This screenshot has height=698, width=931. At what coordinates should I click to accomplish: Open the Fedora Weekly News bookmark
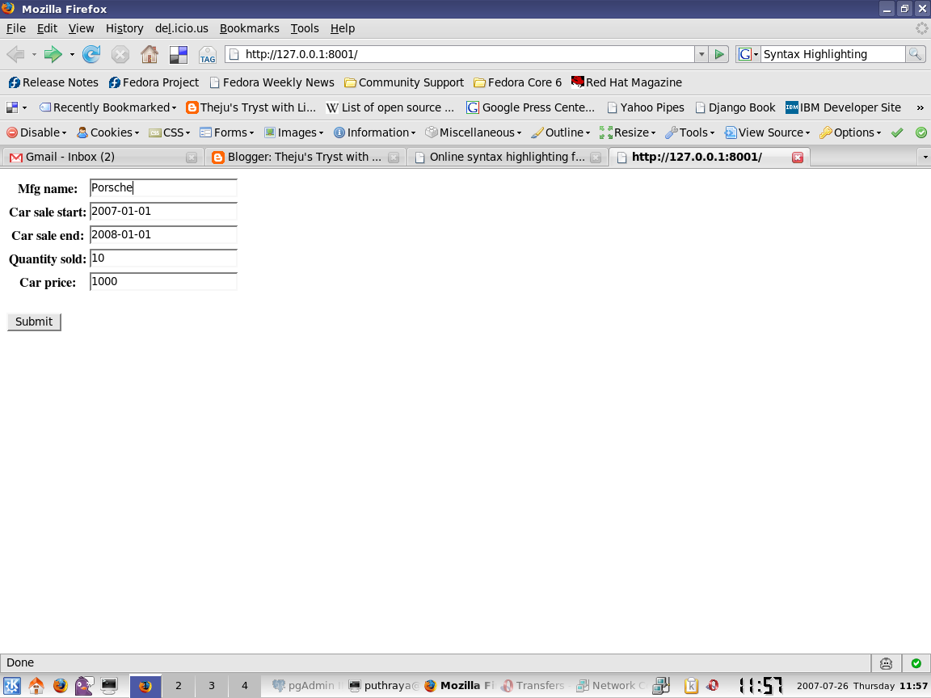click(x=272, y=82)
